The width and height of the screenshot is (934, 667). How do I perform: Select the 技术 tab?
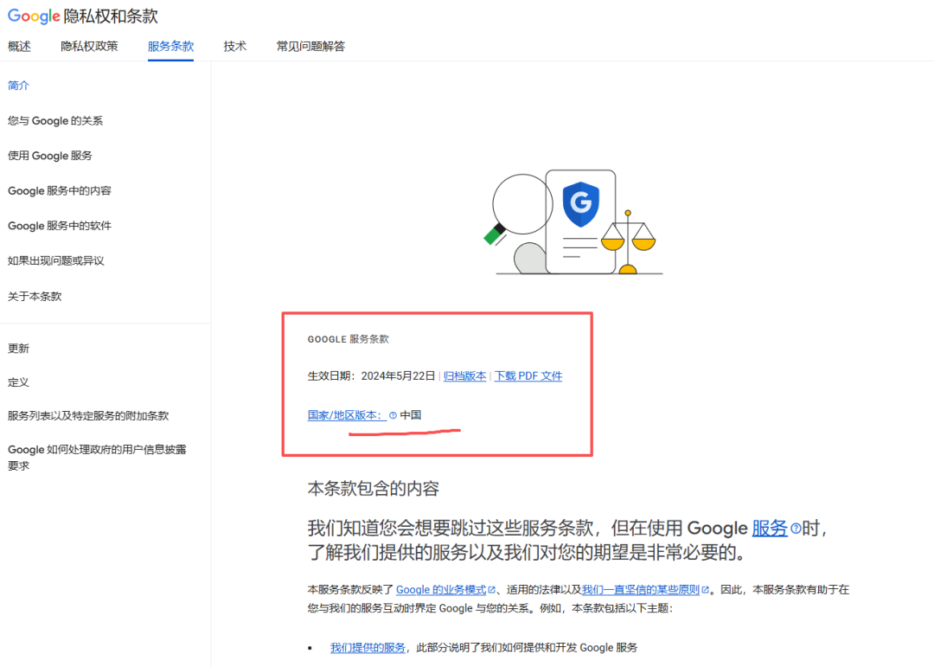tap(234, 46)
